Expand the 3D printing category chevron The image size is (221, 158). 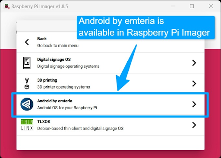coord(194,84)
